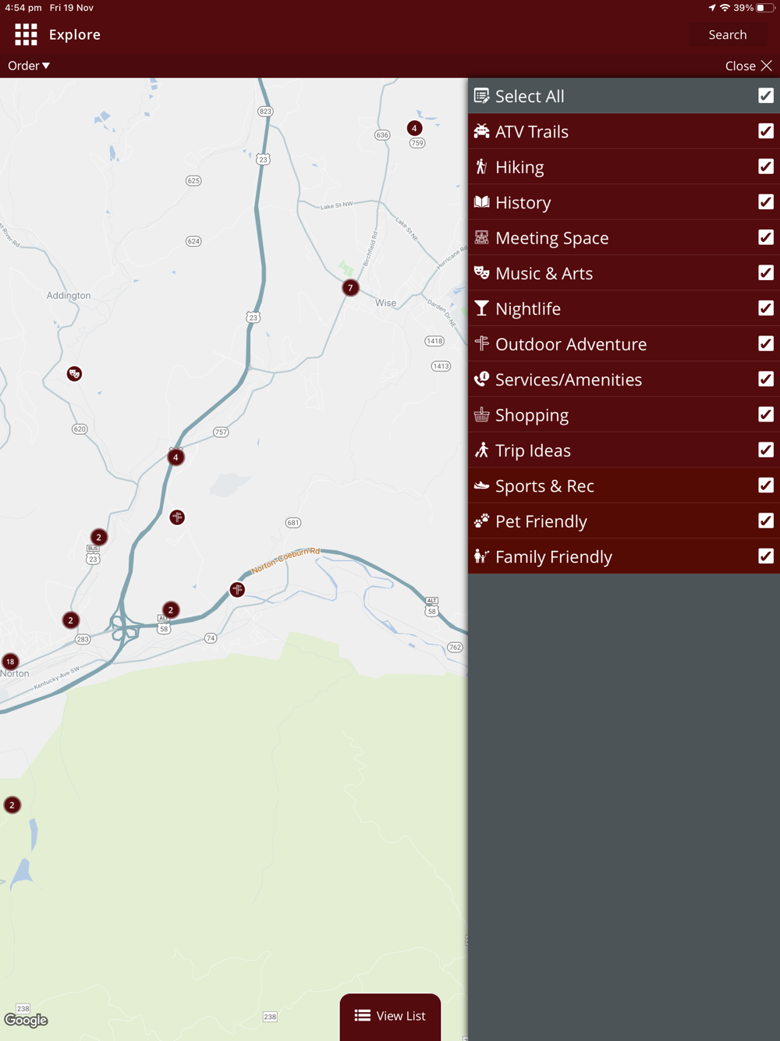
Task: Tap the battery indicator in status bar
Action: pos(765,8)
